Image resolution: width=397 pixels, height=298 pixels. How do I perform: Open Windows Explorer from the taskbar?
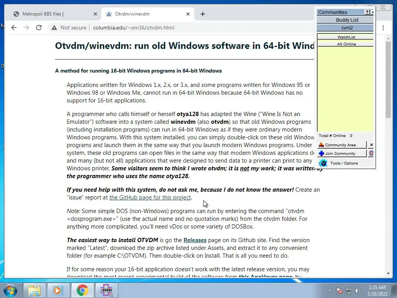[x=35, y=290]
